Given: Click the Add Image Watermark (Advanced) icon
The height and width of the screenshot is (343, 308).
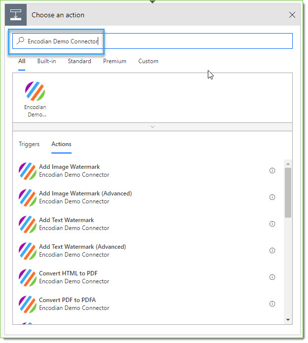Looking at the screenshot, I should (x=28, y=197).
